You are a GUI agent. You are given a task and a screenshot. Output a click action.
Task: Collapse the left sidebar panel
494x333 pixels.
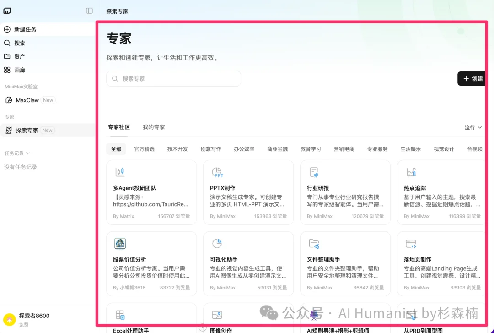[89, 11]
